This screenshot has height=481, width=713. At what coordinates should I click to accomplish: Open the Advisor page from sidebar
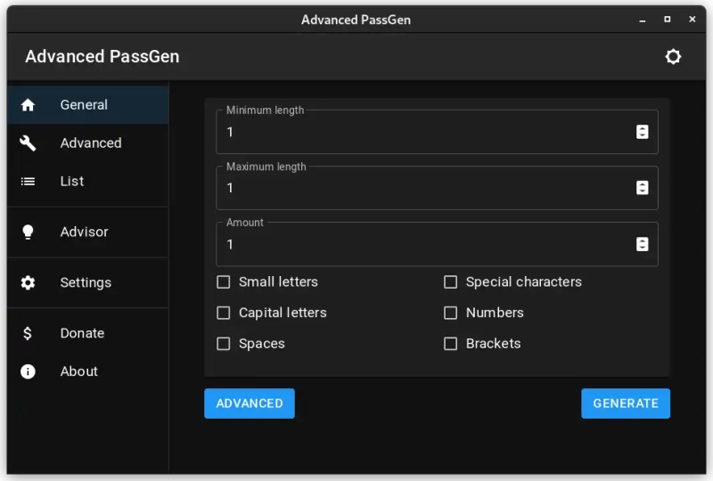(x=88, y=232)
